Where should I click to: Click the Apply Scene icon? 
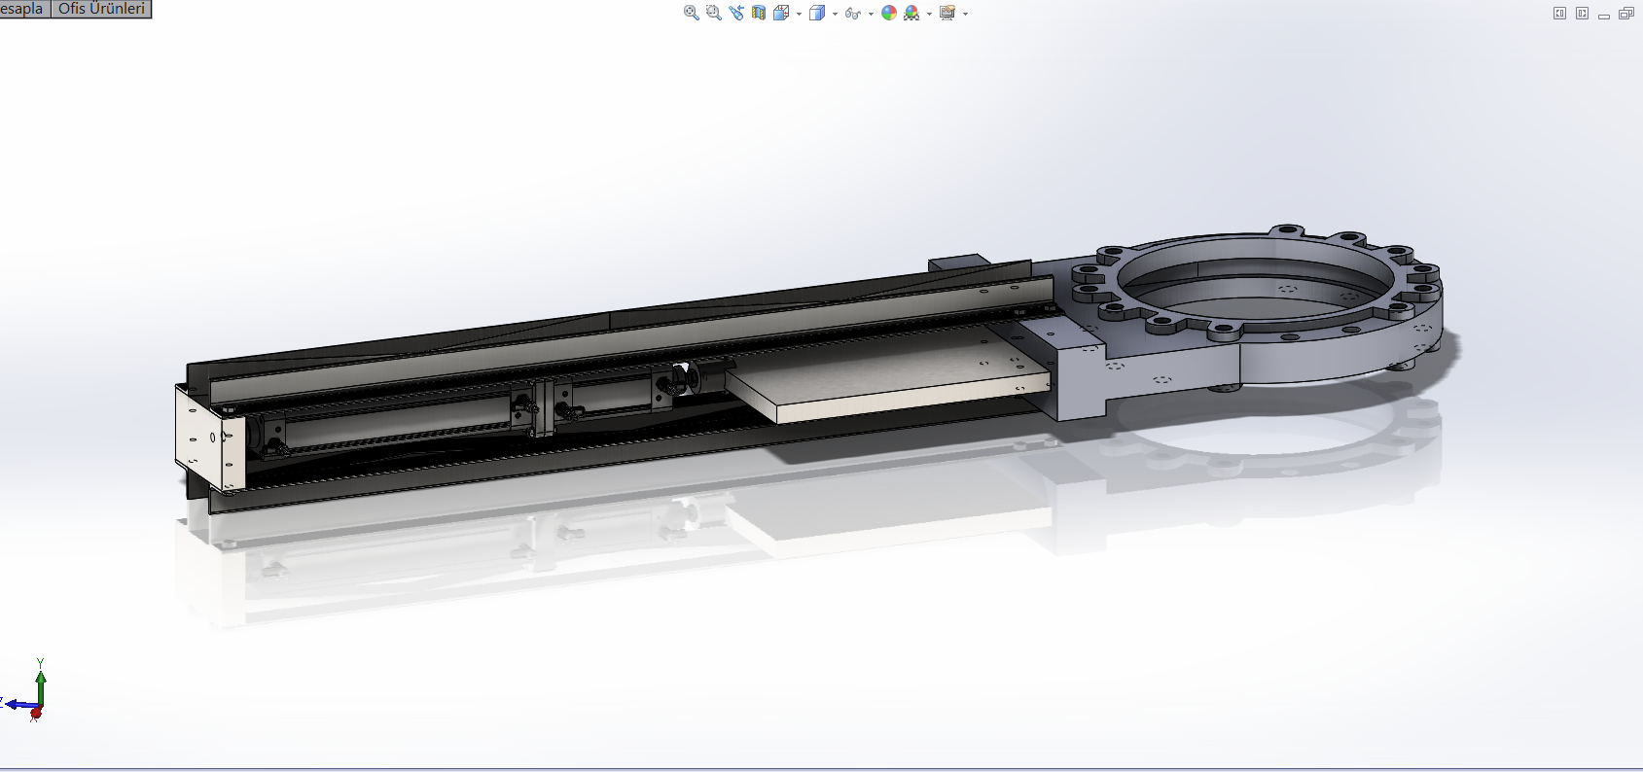(911, 13)
